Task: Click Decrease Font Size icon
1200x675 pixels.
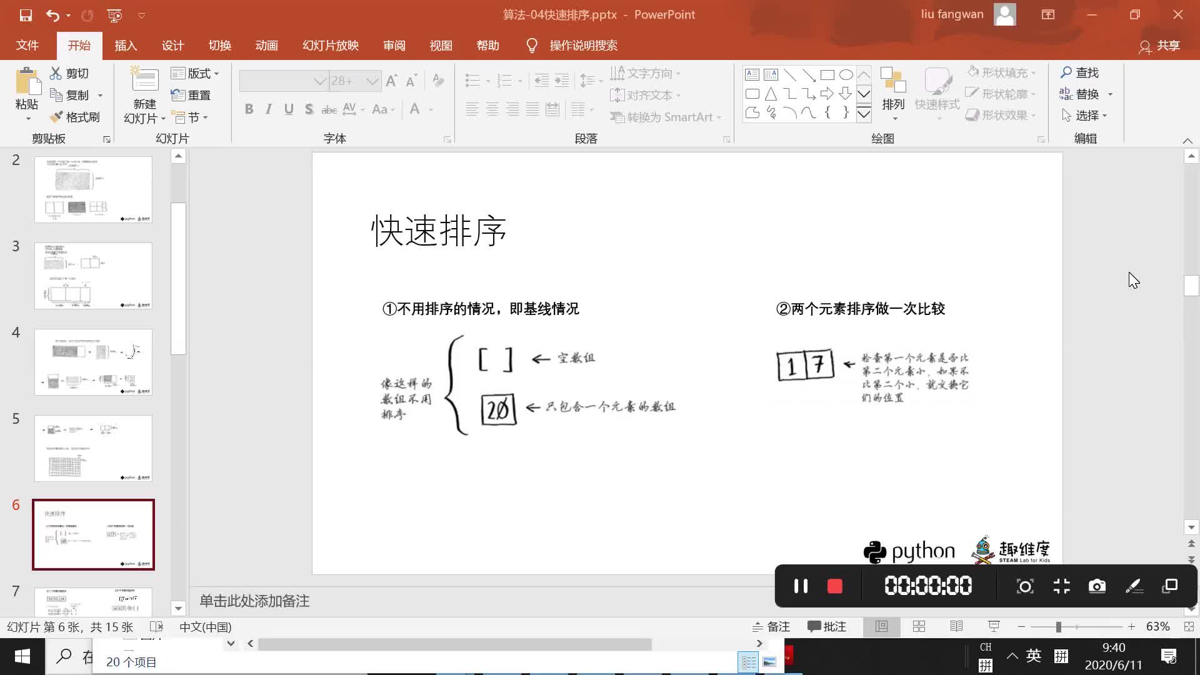Action: tap(411, 81)
